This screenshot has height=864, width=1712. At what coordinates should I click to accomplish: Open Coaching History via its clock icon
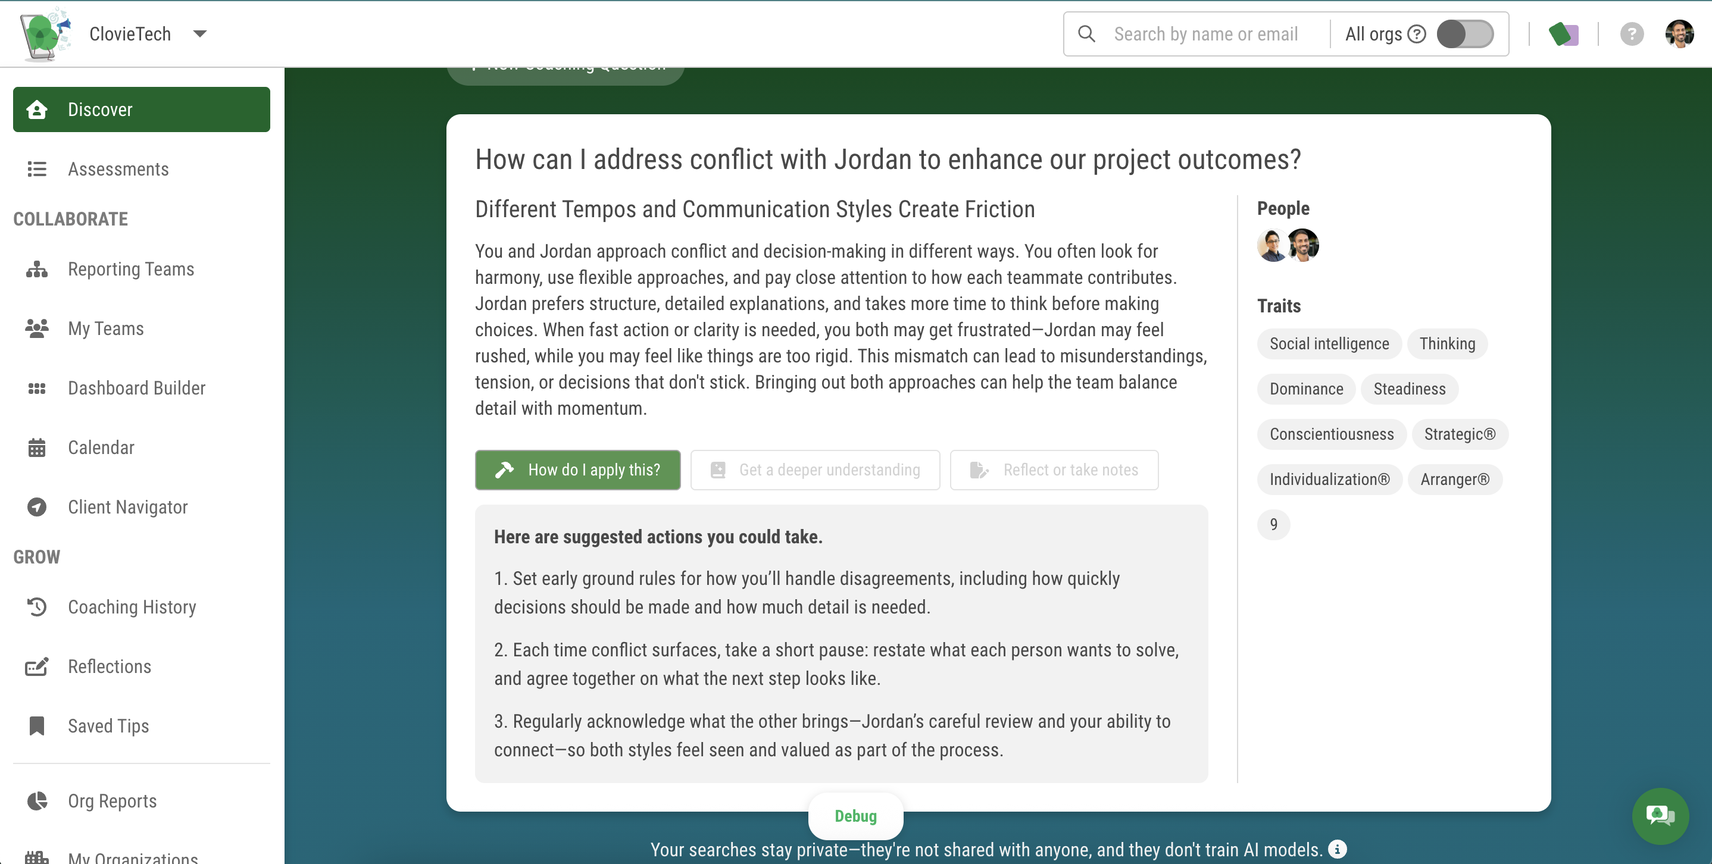pos(36,606)
